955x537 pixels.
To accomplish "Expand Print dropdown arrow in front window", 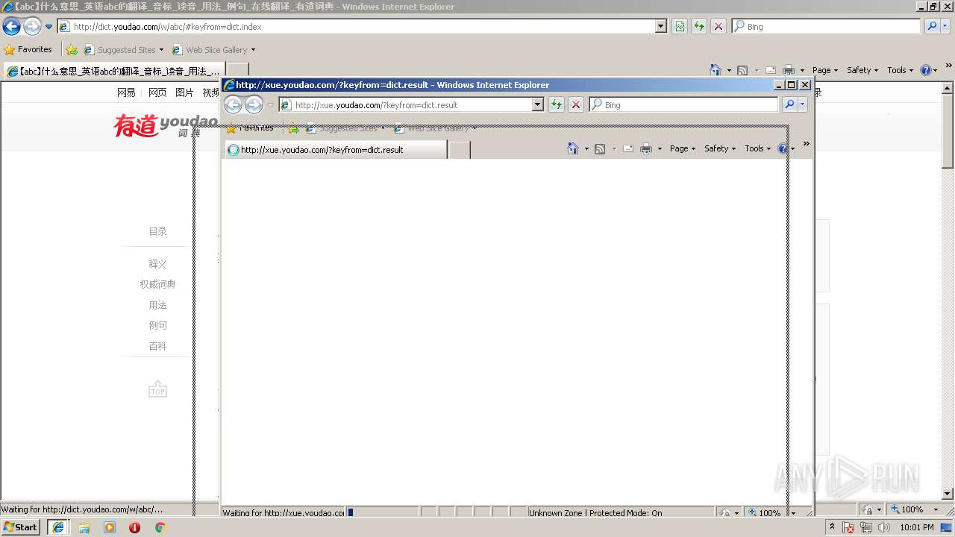I will (x=660, y=149).
